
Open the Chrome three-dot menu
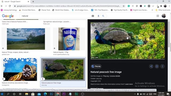pos(169,6)
